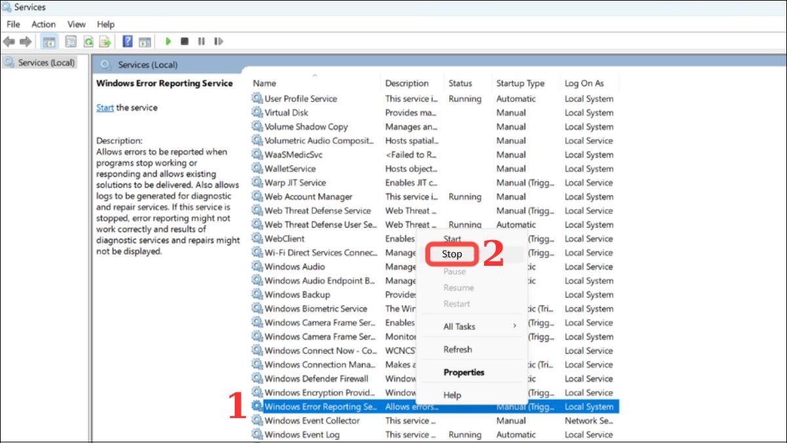The image size is (787, 443).
Task: Select the Windows Audio Endpoint Builder row
Action: [435, 280]
